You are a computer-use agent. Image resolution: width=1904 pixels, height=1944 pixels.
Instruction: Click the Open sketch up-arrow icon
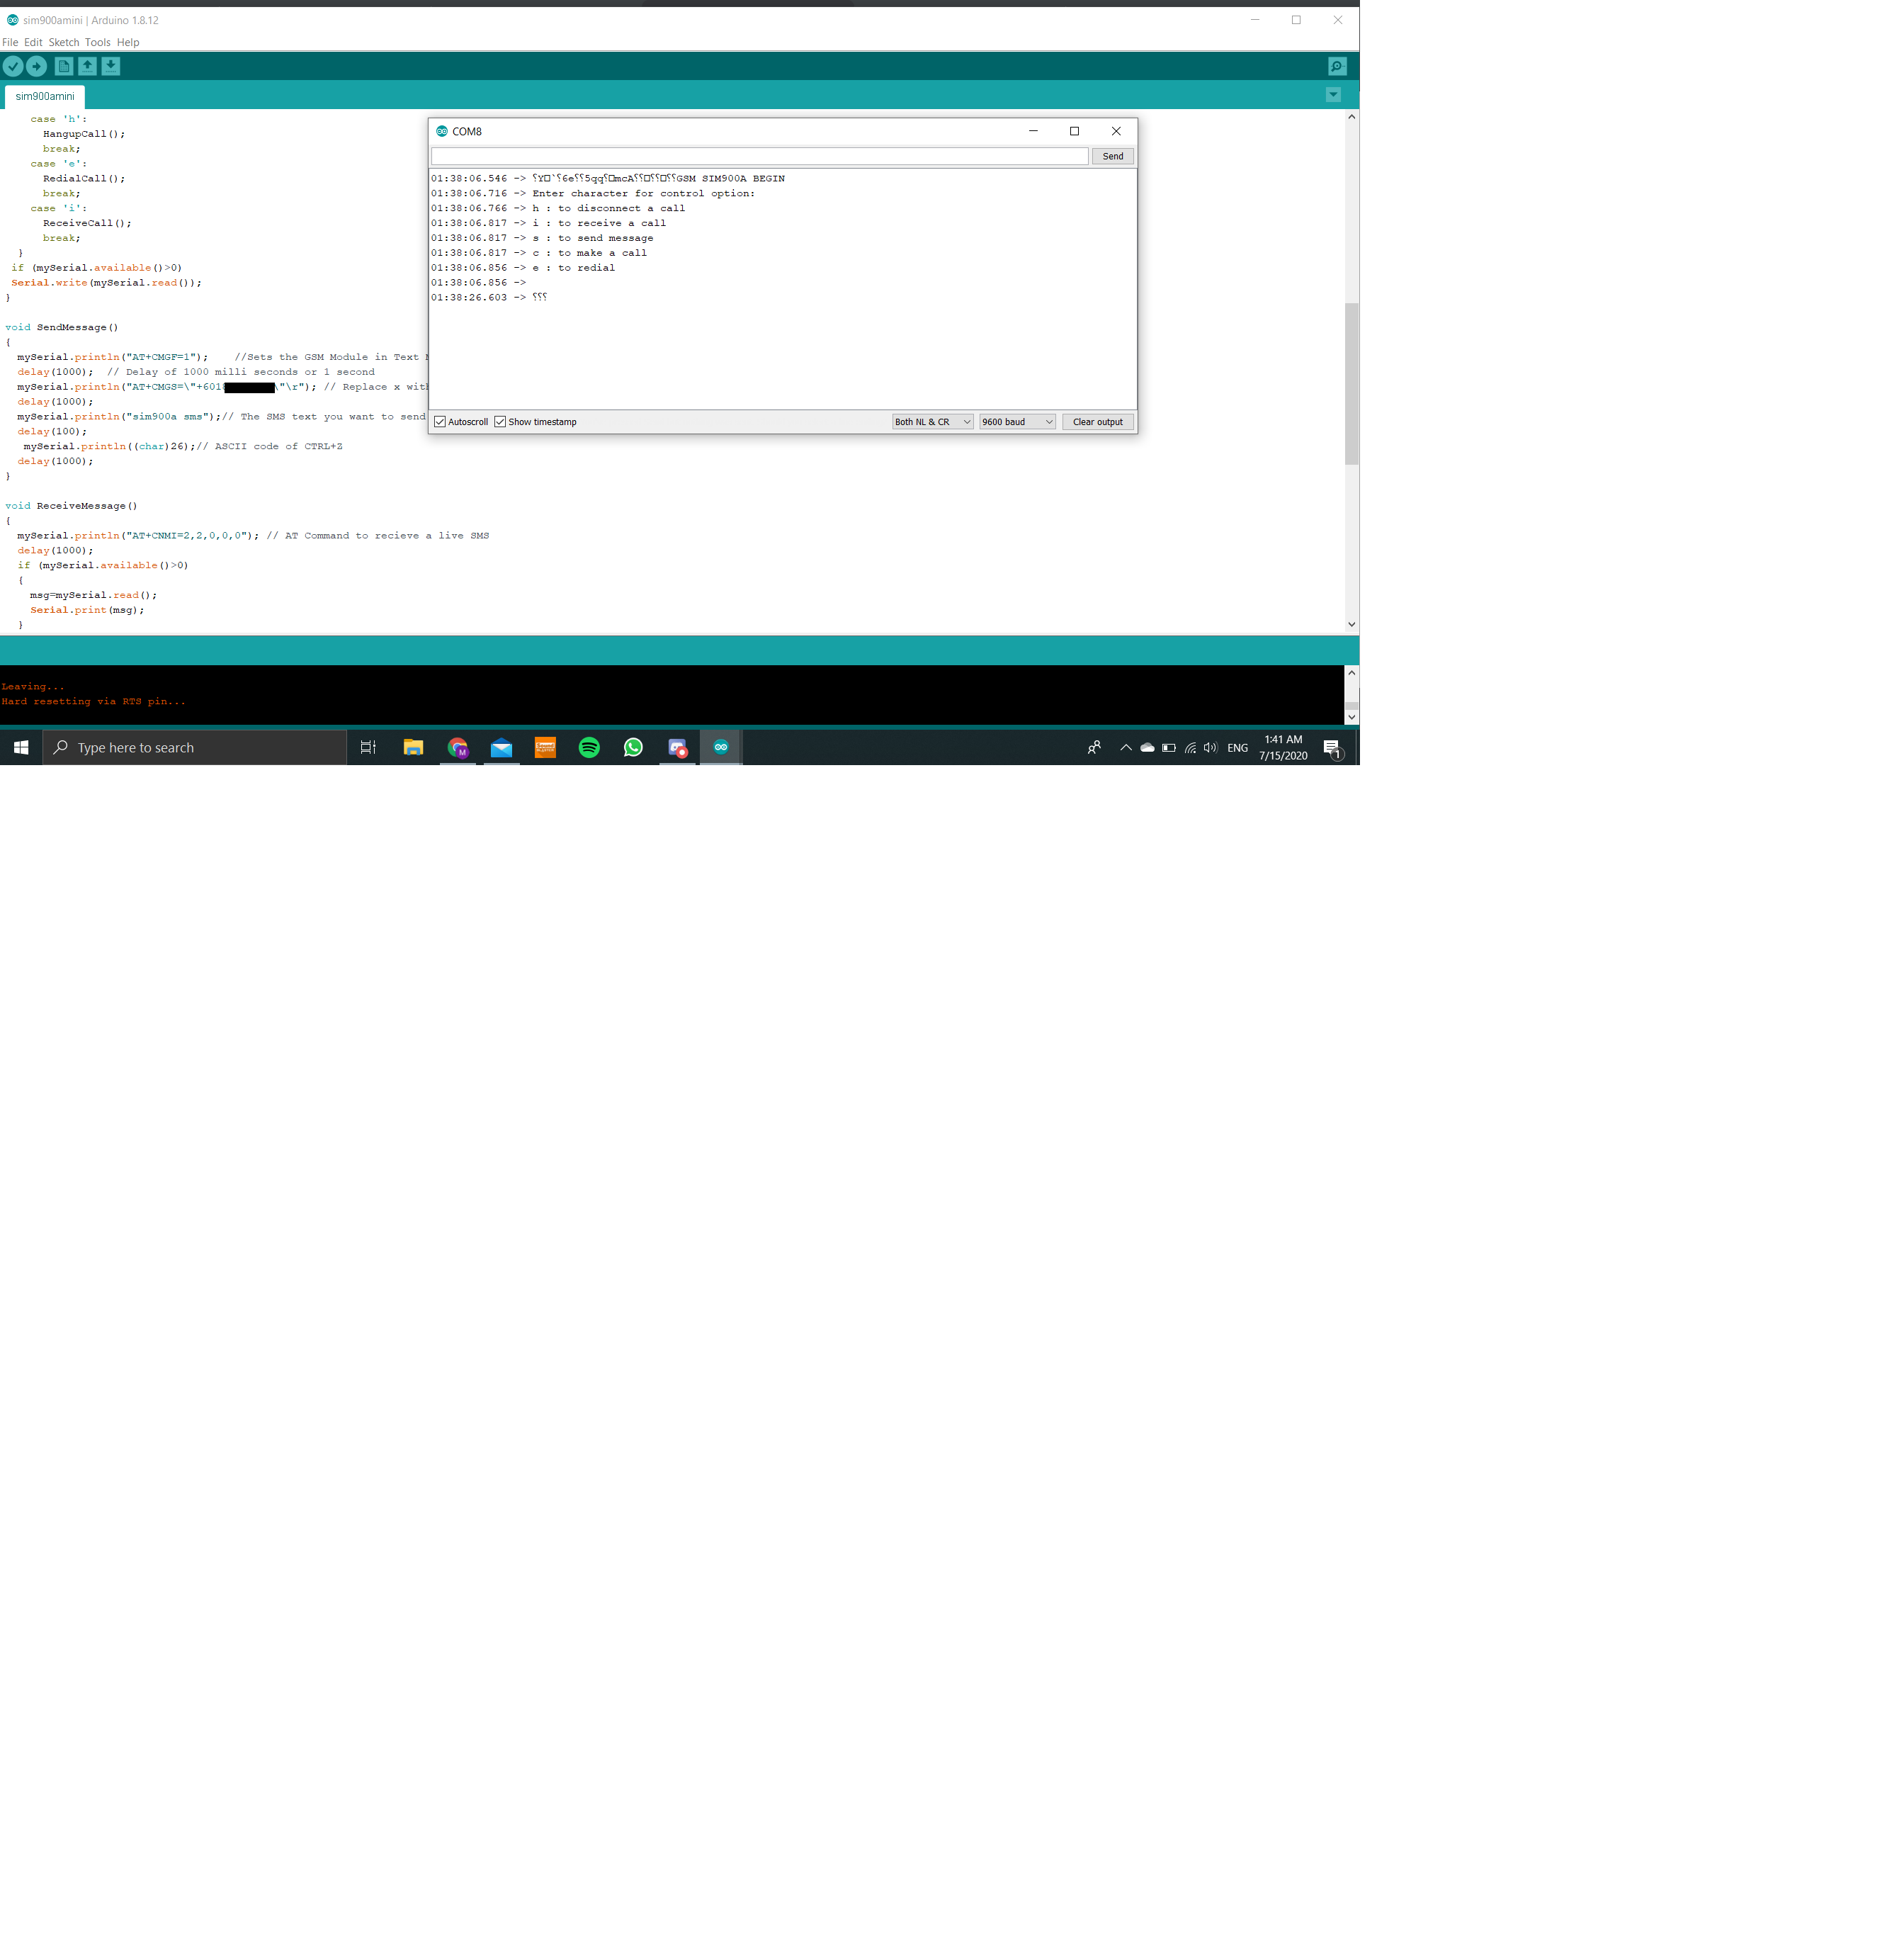point(88,66)
